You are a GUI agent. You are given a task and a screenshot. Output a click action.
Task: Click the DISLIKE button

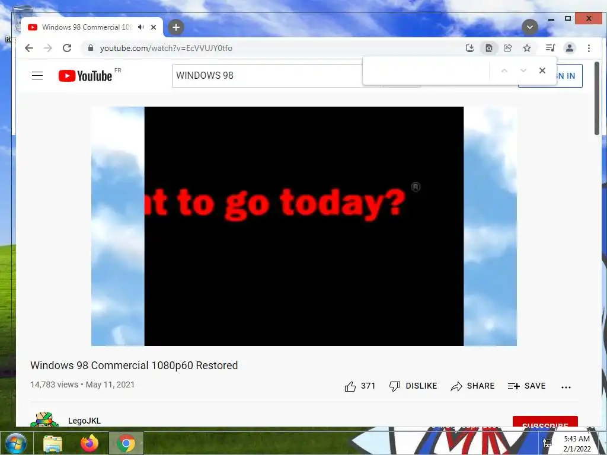tap(413, 386)
